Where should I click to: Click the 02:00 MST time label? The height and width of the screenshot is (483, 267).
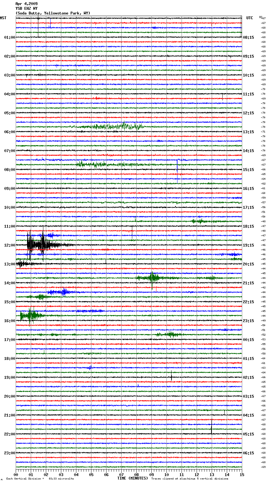click(x=9, y=56)
